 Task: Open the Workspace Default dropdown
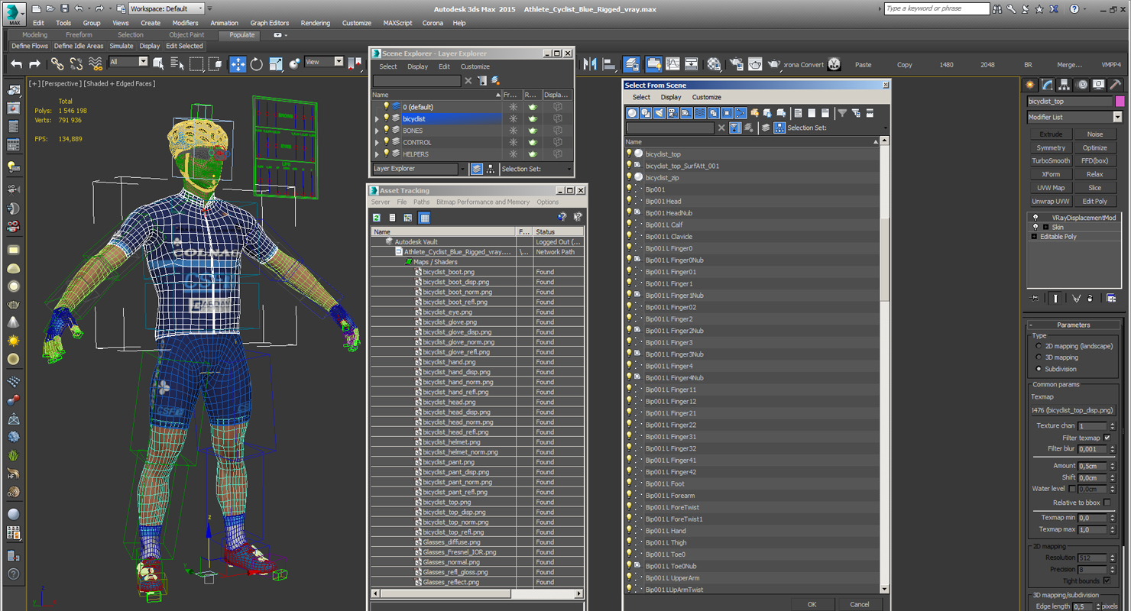(x=167, y=8)
